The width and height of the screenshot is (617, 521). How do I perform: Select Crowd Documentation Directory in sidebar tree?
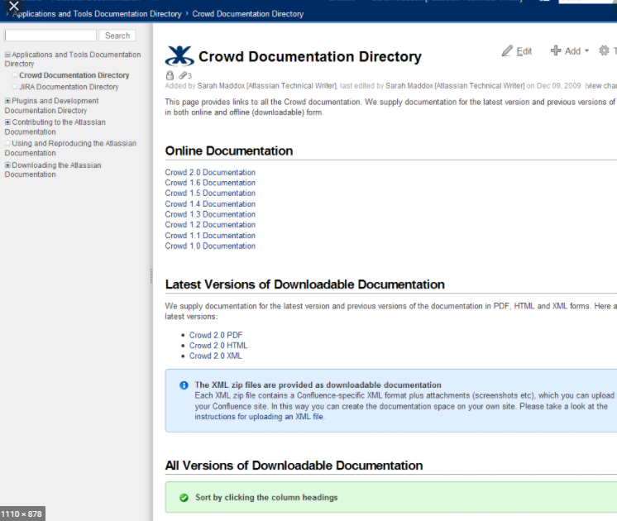[74, 75]
